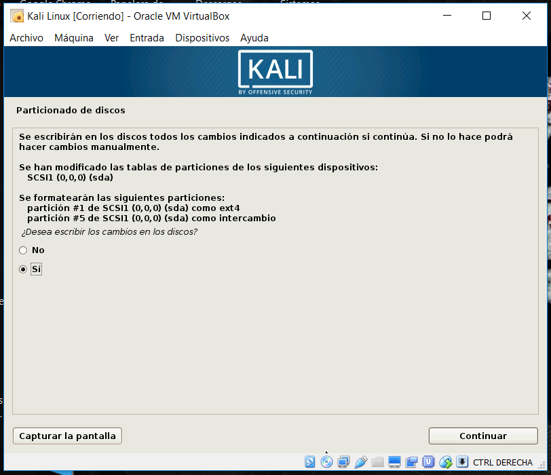Viewport: 551px width, 475px height.
Task: Click the keyboard capture arrow icon
Action: (x=462, y=462)
